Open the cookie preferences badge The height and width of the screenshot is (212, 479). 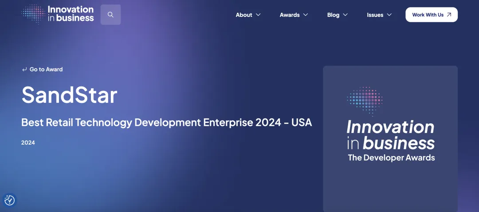9,200
